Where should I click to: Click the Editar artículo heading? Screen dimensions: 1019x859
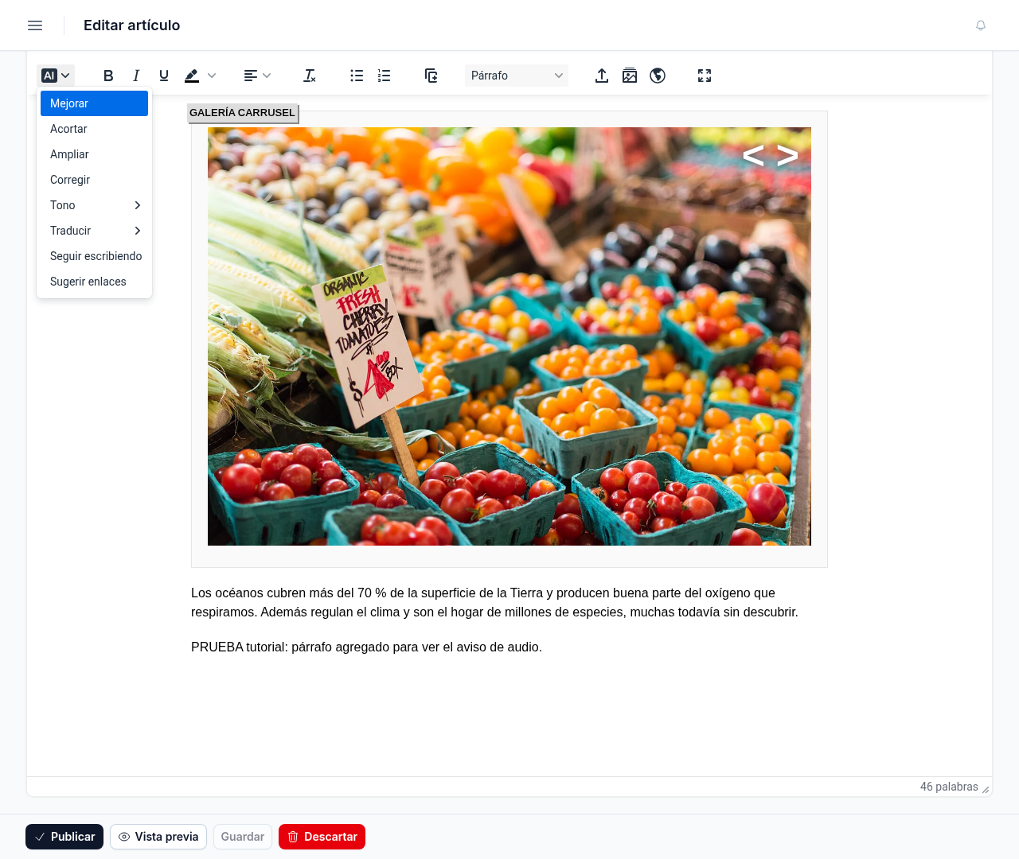(x=132, y=25)
